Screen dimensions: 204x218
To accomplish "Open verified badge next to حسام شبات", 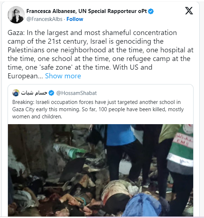I will (x=52, y=93).
